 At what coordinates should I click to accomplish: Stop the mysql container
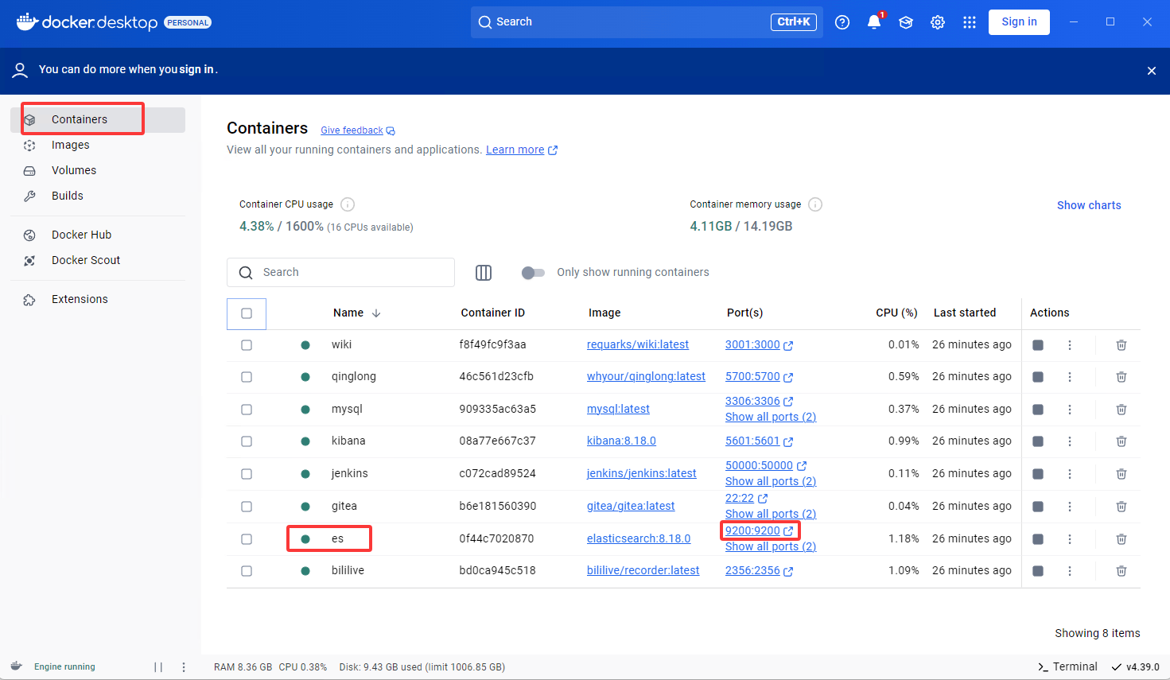(1038, 410)
